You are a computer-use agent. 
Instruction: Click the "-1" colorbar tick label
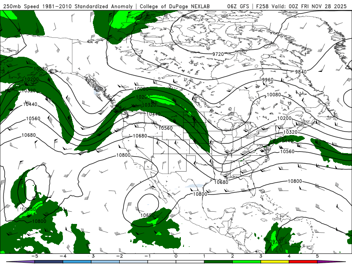(147, 256)
